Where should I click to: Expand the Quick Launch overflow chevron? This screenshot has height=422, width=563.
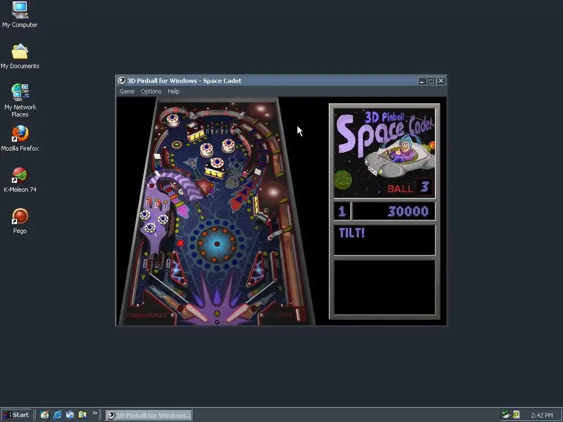tap(95, 413)
